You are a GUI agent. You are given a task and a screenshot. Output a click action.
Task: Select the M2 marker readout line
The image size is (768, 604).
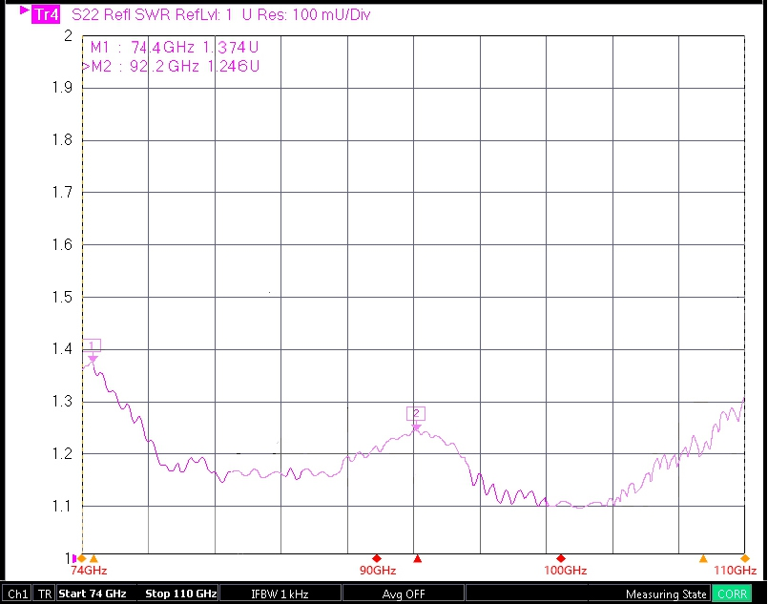[172, 66]
